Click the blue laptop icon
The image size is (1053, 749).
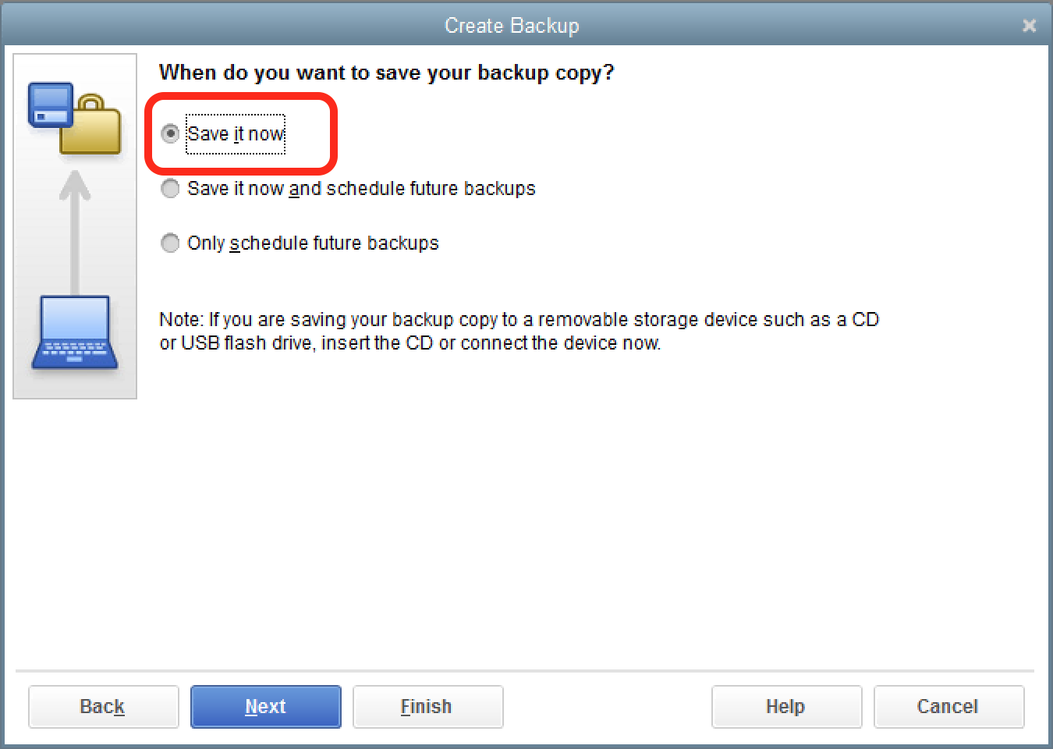pos(75,332)
